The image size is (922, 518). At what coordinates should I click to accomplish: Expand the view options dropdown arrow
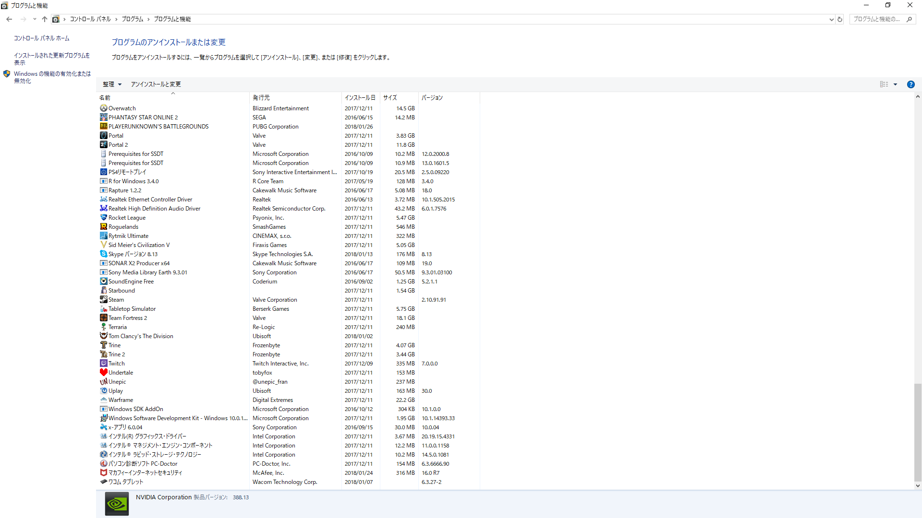click(x=895, y=84)
